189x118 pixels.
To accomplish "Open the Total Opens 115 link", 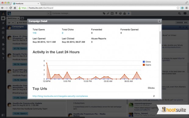I will 34,33.
